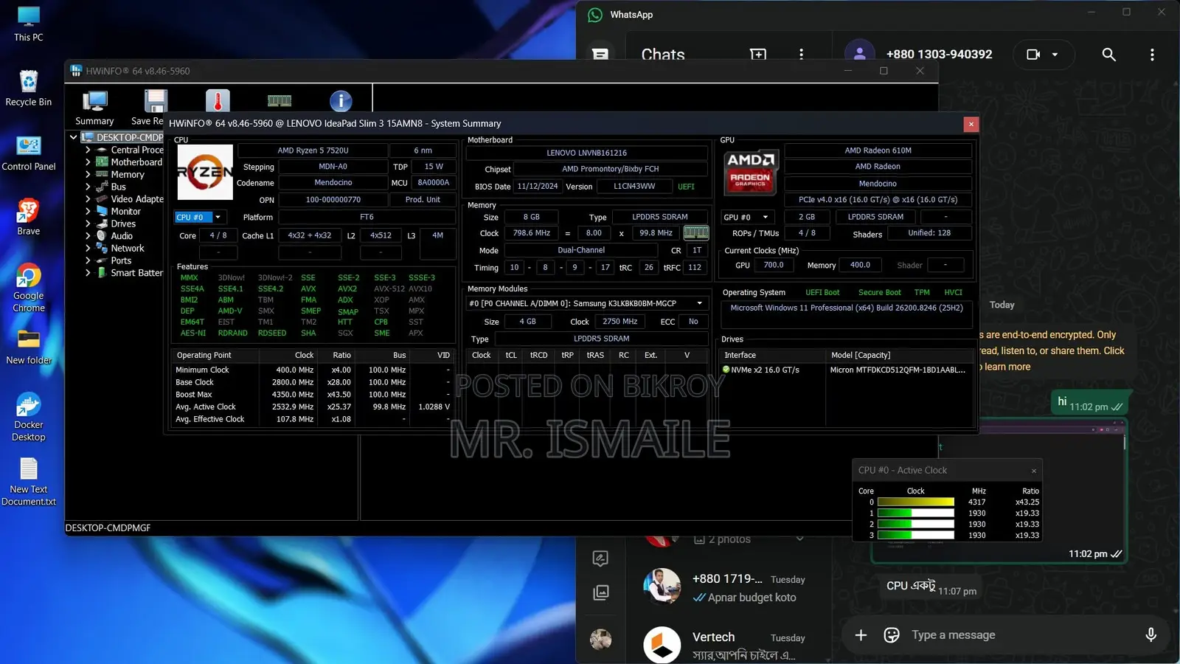The height and width of the screenshot is (664, 1180).
Task: Click the plus attach button in message bar
Action: [861, 635]
